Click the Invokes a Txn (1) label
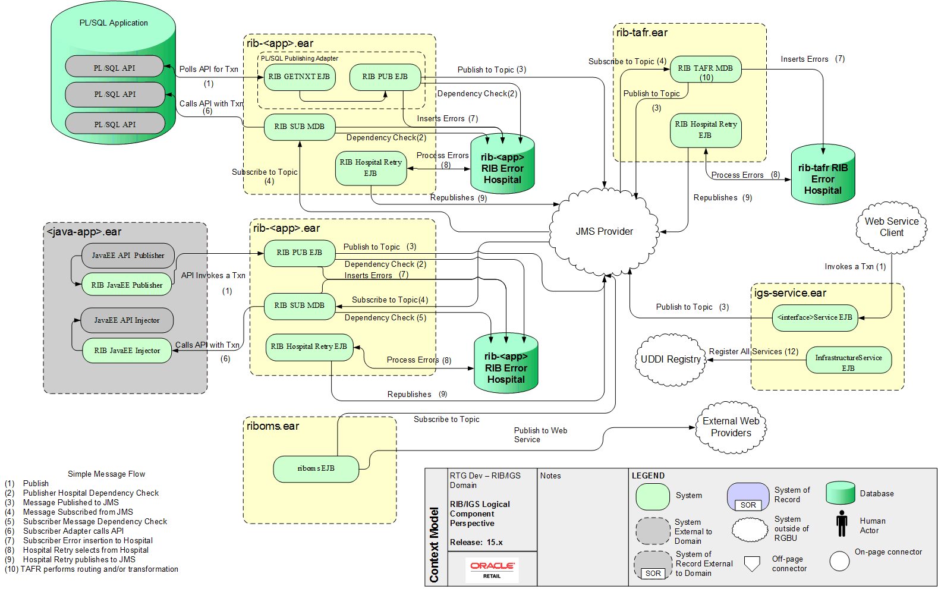This screenshot has width=938, height=589. [x=855, y=267]
